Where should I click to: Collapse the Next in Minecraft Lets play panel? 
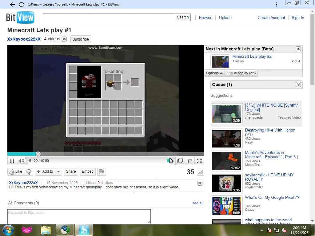(x=298, y=49)
